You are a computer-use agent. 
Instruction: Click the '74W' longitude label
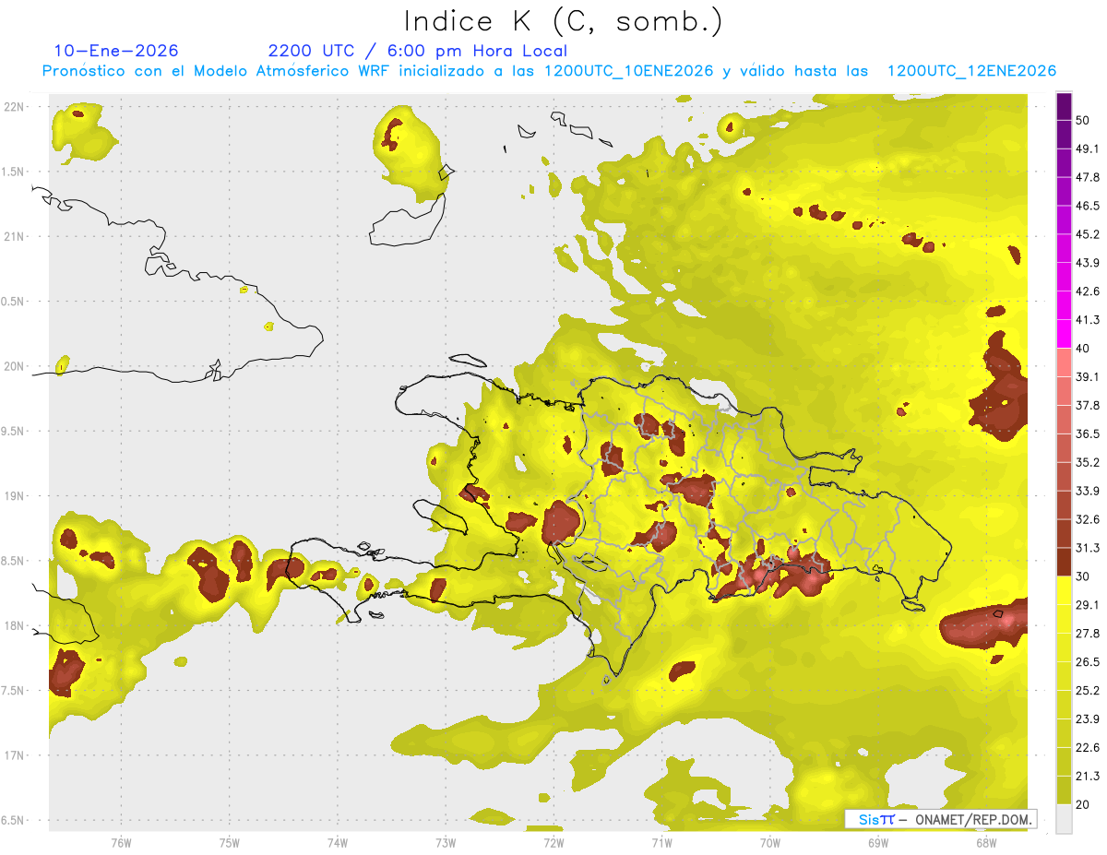(338, 843)
